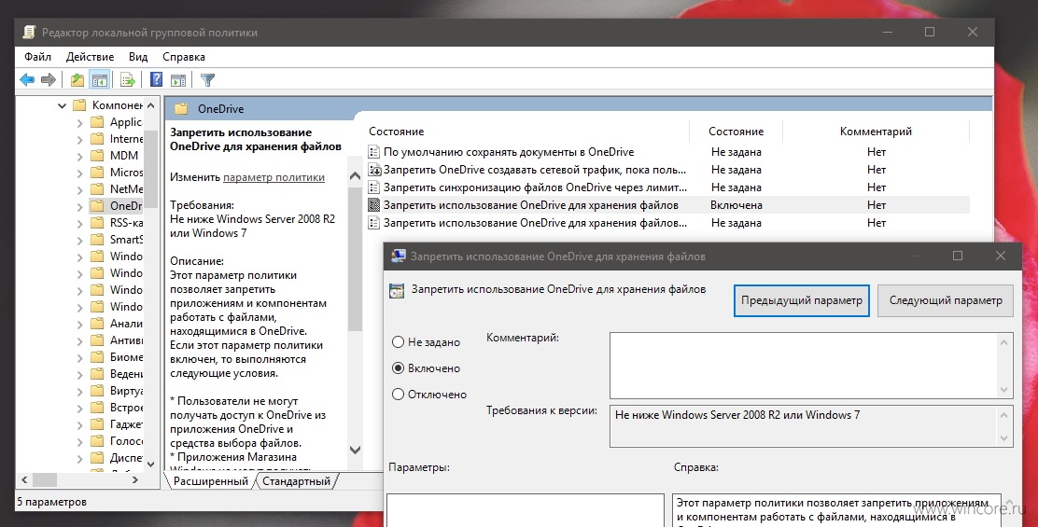
Task: Expand the Smart tree node chevron
Action: [x=79, y=240]
